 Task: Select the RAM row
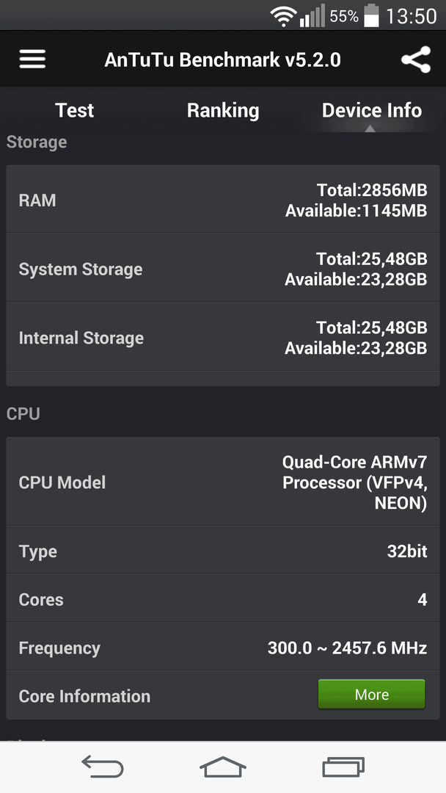click(x=223, y=200)
